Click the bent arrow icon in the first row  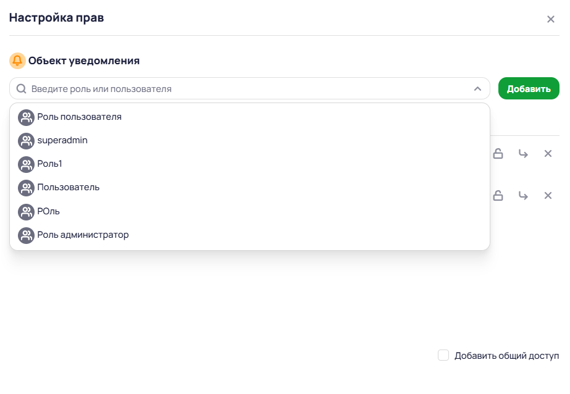click(x=523, y=154)
